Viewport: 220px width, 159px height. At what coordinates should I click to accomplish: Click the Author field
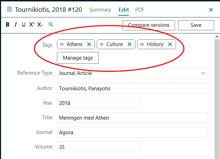point(132,89)
